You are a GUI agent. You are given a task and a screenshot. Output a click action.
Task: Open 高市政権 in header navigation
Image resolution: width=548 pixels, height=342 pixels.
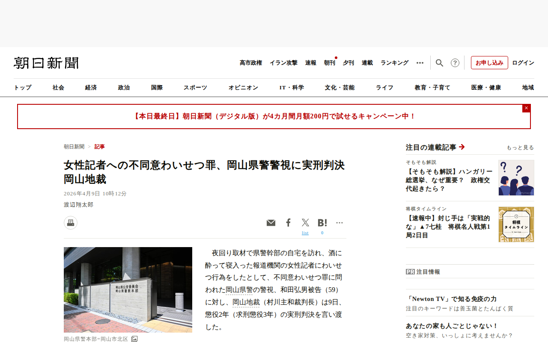(x=251, y=63)
